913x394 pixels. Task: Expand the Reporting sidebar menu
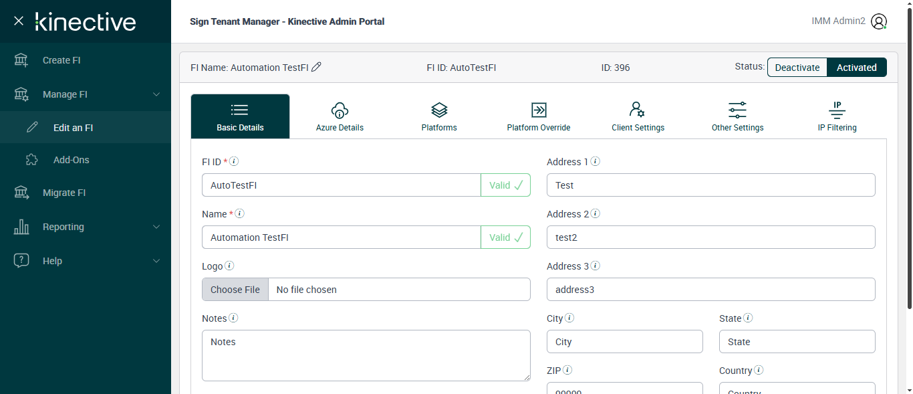(x=156, y=227)
